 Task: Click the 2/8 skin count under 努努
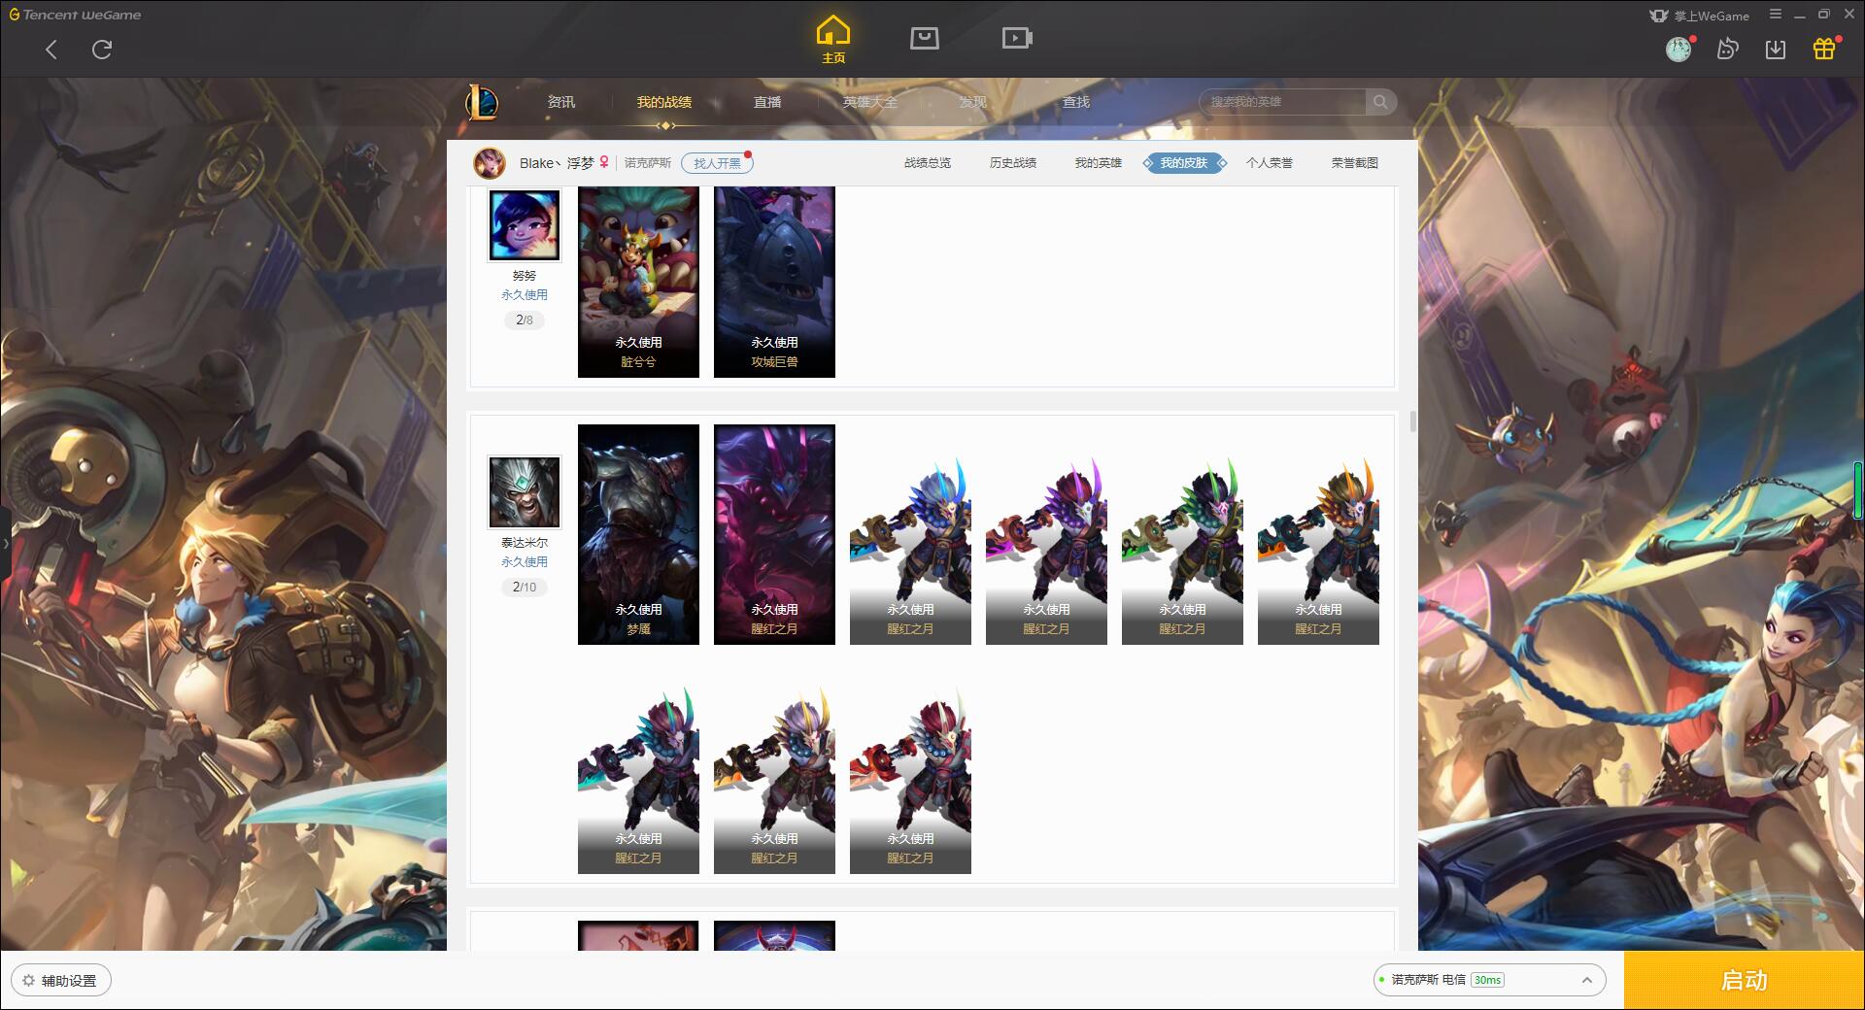[x=525, y=320]
